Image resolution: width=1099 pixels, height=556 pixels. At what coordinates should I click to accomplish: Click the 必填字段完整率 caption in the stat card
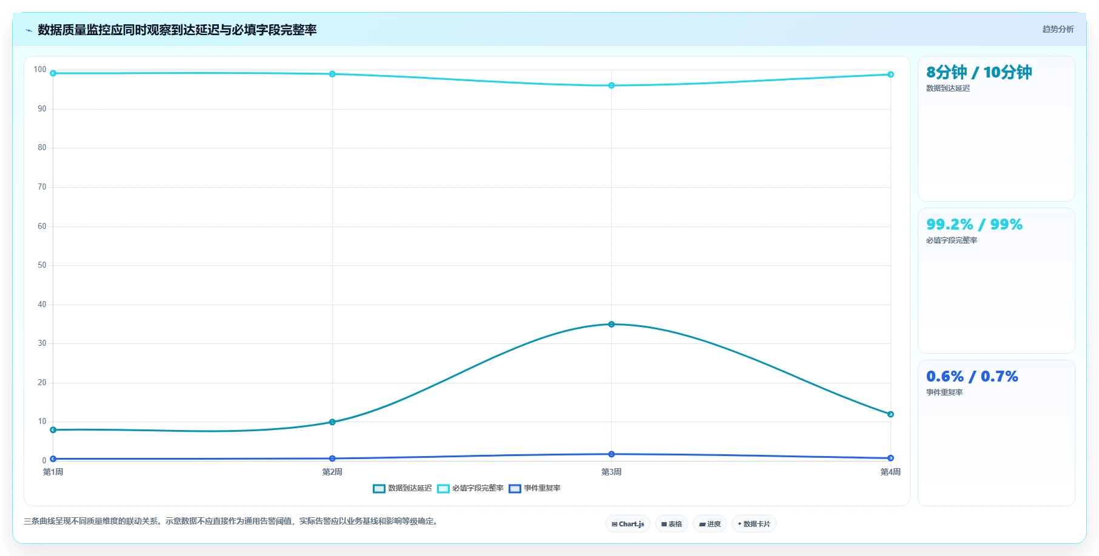[952, 240]
